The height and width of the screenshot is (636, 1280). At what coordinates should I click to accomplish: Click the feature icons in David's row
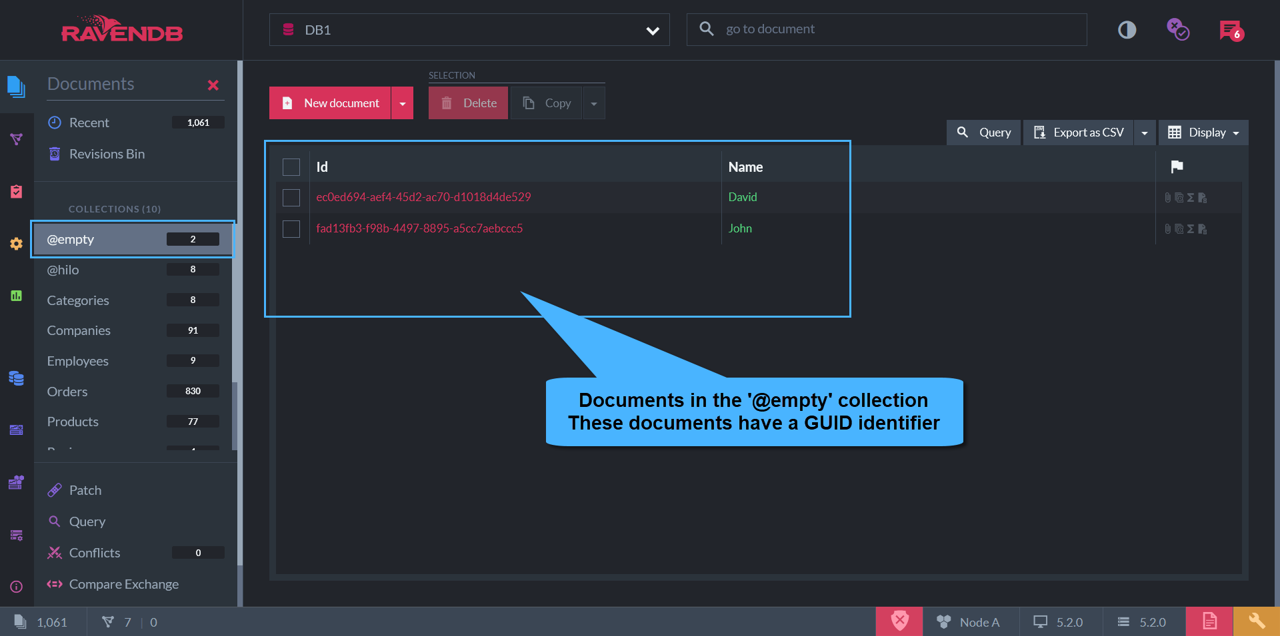coord(1185,198)
